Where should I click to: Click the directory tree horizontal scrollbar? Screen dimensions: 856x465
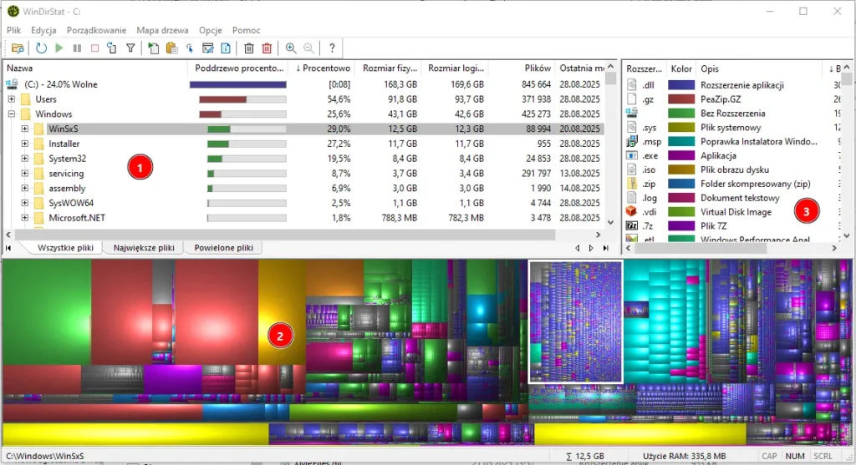pos(284,235)
